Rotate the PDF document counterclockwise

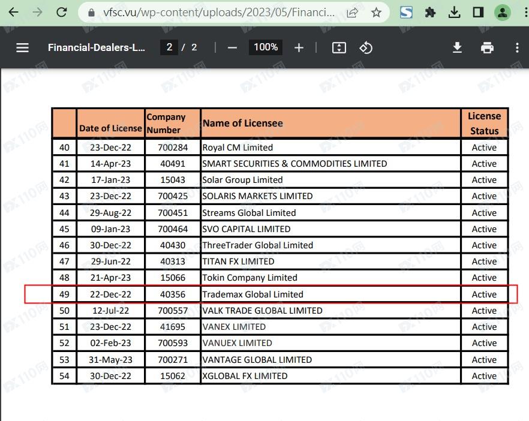366,48
